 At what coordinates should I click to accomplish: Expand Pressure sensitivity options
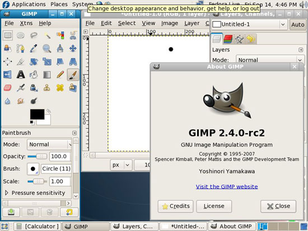click(x=7, y=193)
